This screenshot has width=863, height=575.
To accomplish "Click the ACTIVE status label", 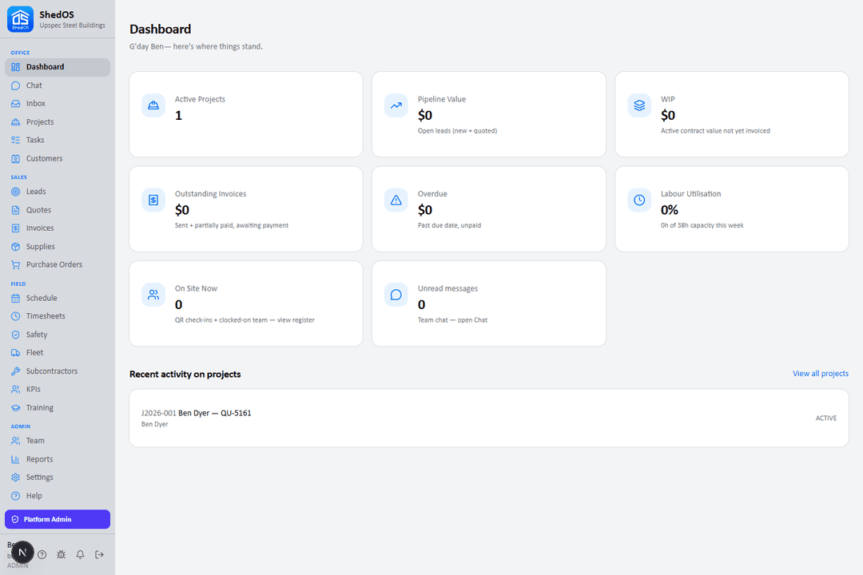I will point(825,418).
